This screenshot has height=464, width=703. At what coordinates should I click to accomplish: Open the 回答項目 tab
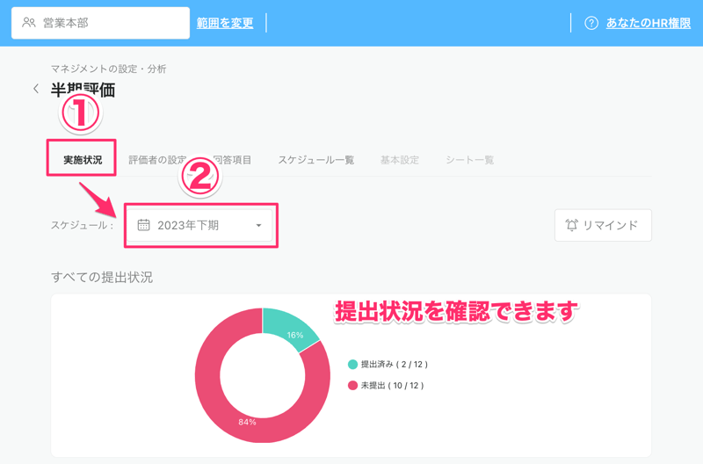pos(233,160)
